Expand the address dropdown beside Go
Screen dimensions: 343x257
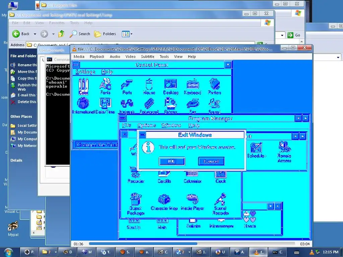282,35
